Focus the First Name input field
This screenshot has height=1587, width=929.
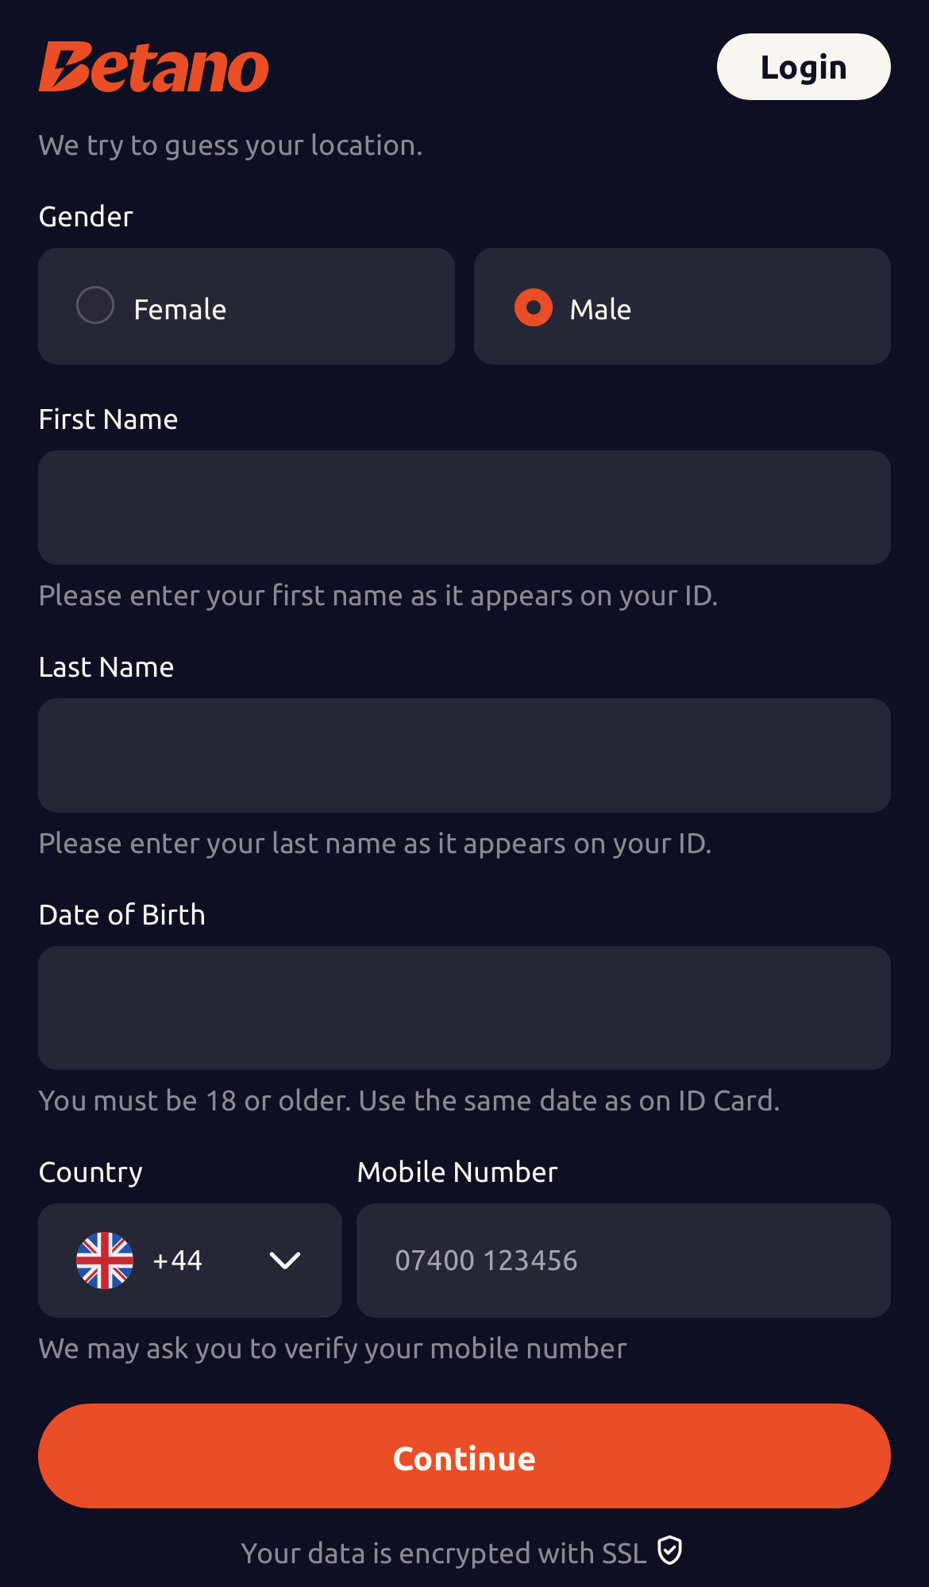pos(464,508)
